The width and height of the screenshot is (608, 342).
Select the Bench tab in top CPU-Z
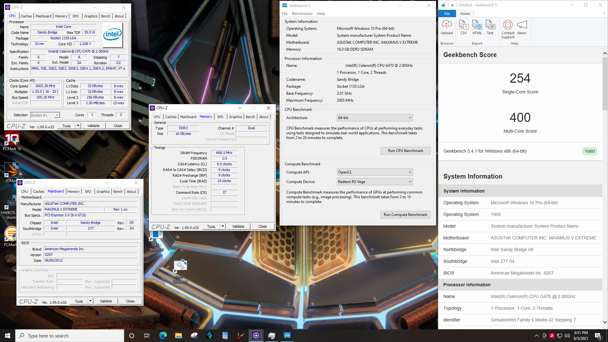[106, 16]
